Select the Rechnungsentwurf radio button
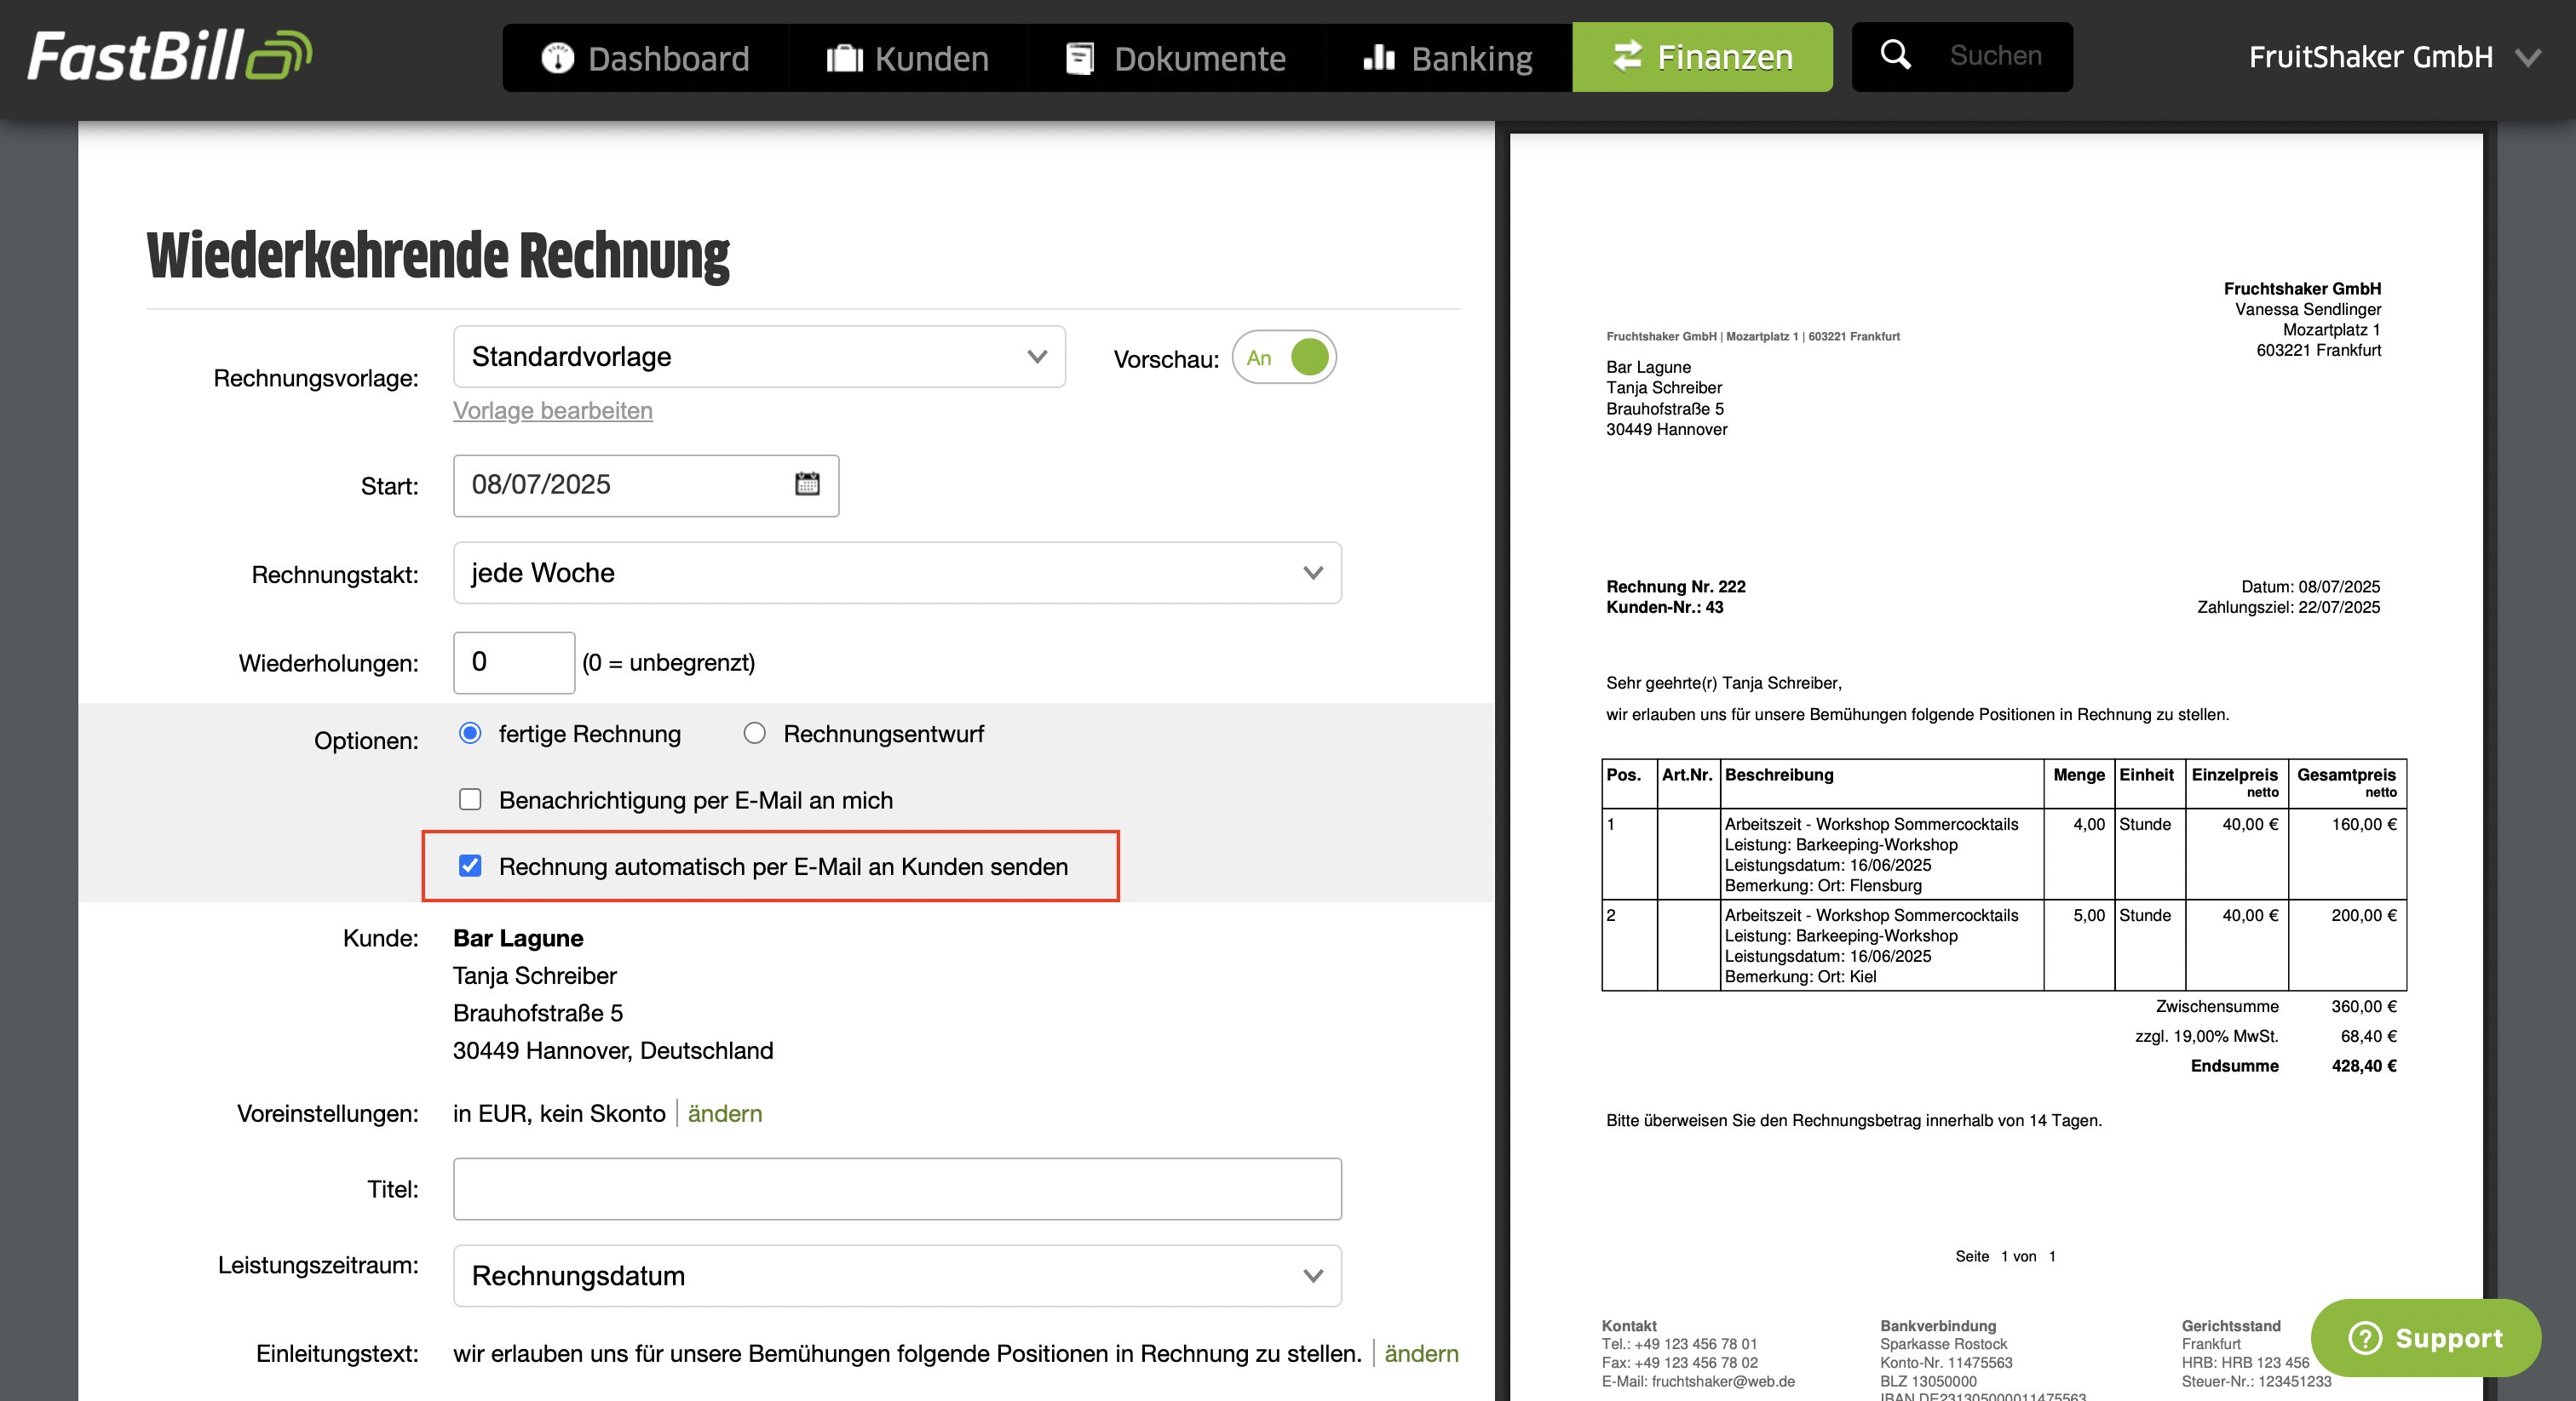 (755, 734)
